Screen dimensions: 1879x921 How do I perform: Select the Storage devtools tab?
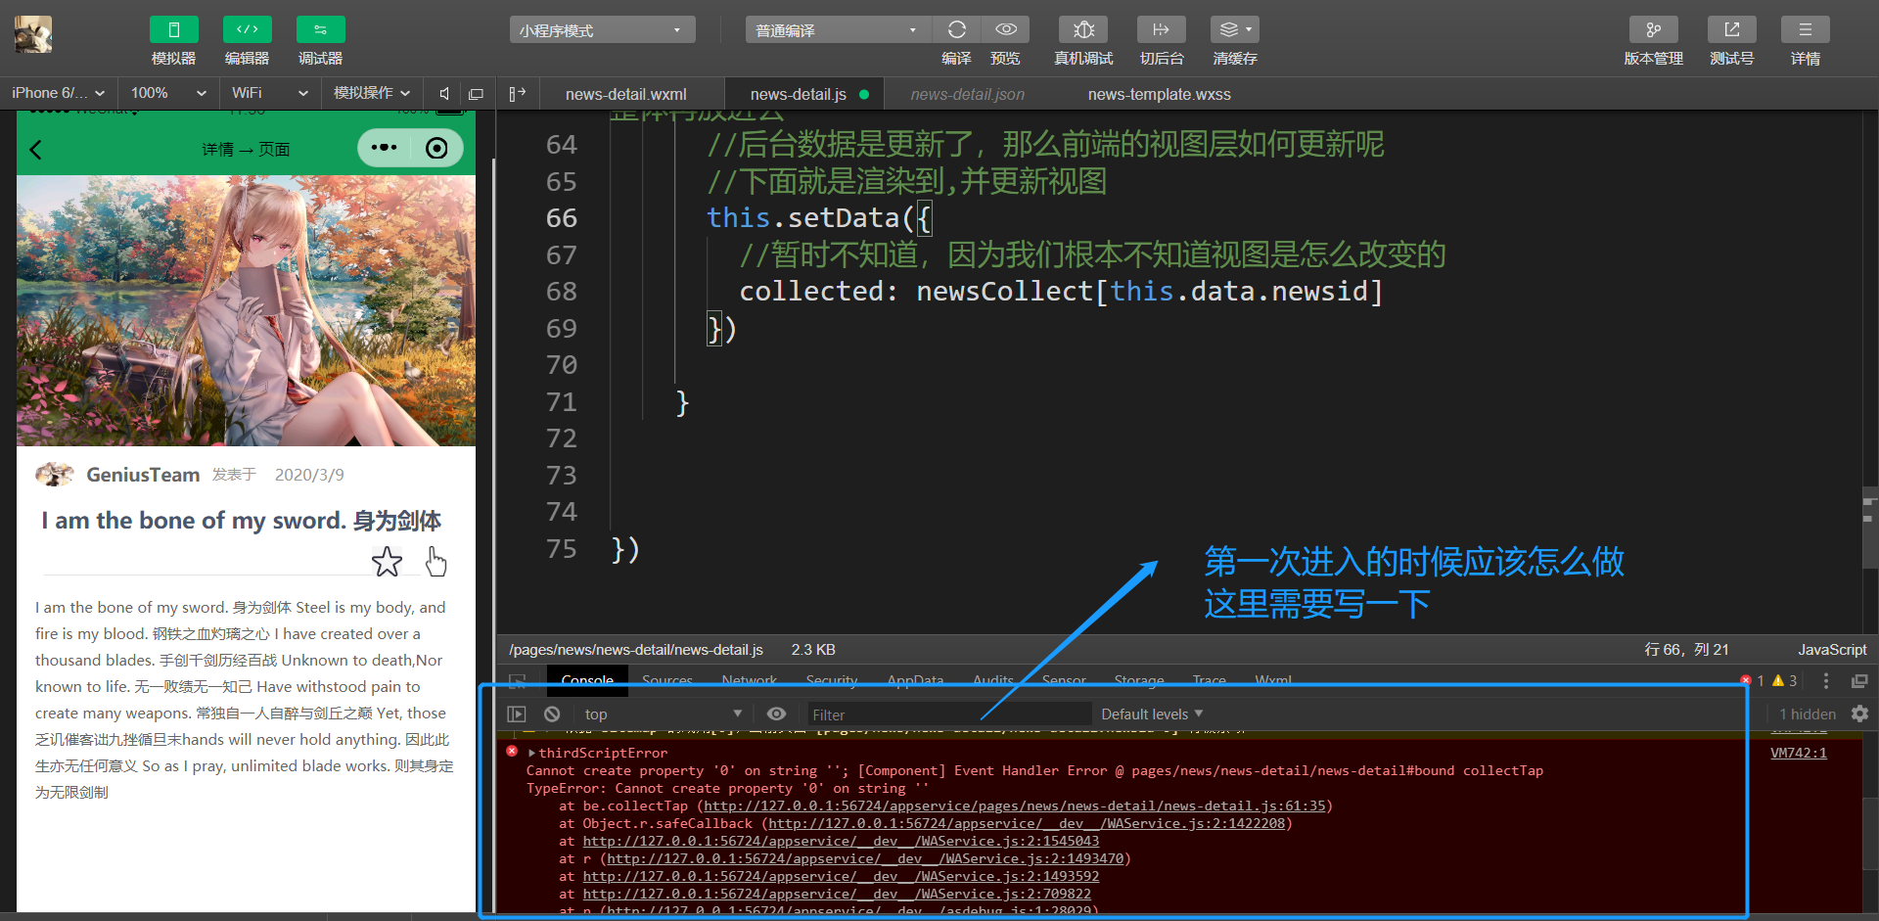1139,680
